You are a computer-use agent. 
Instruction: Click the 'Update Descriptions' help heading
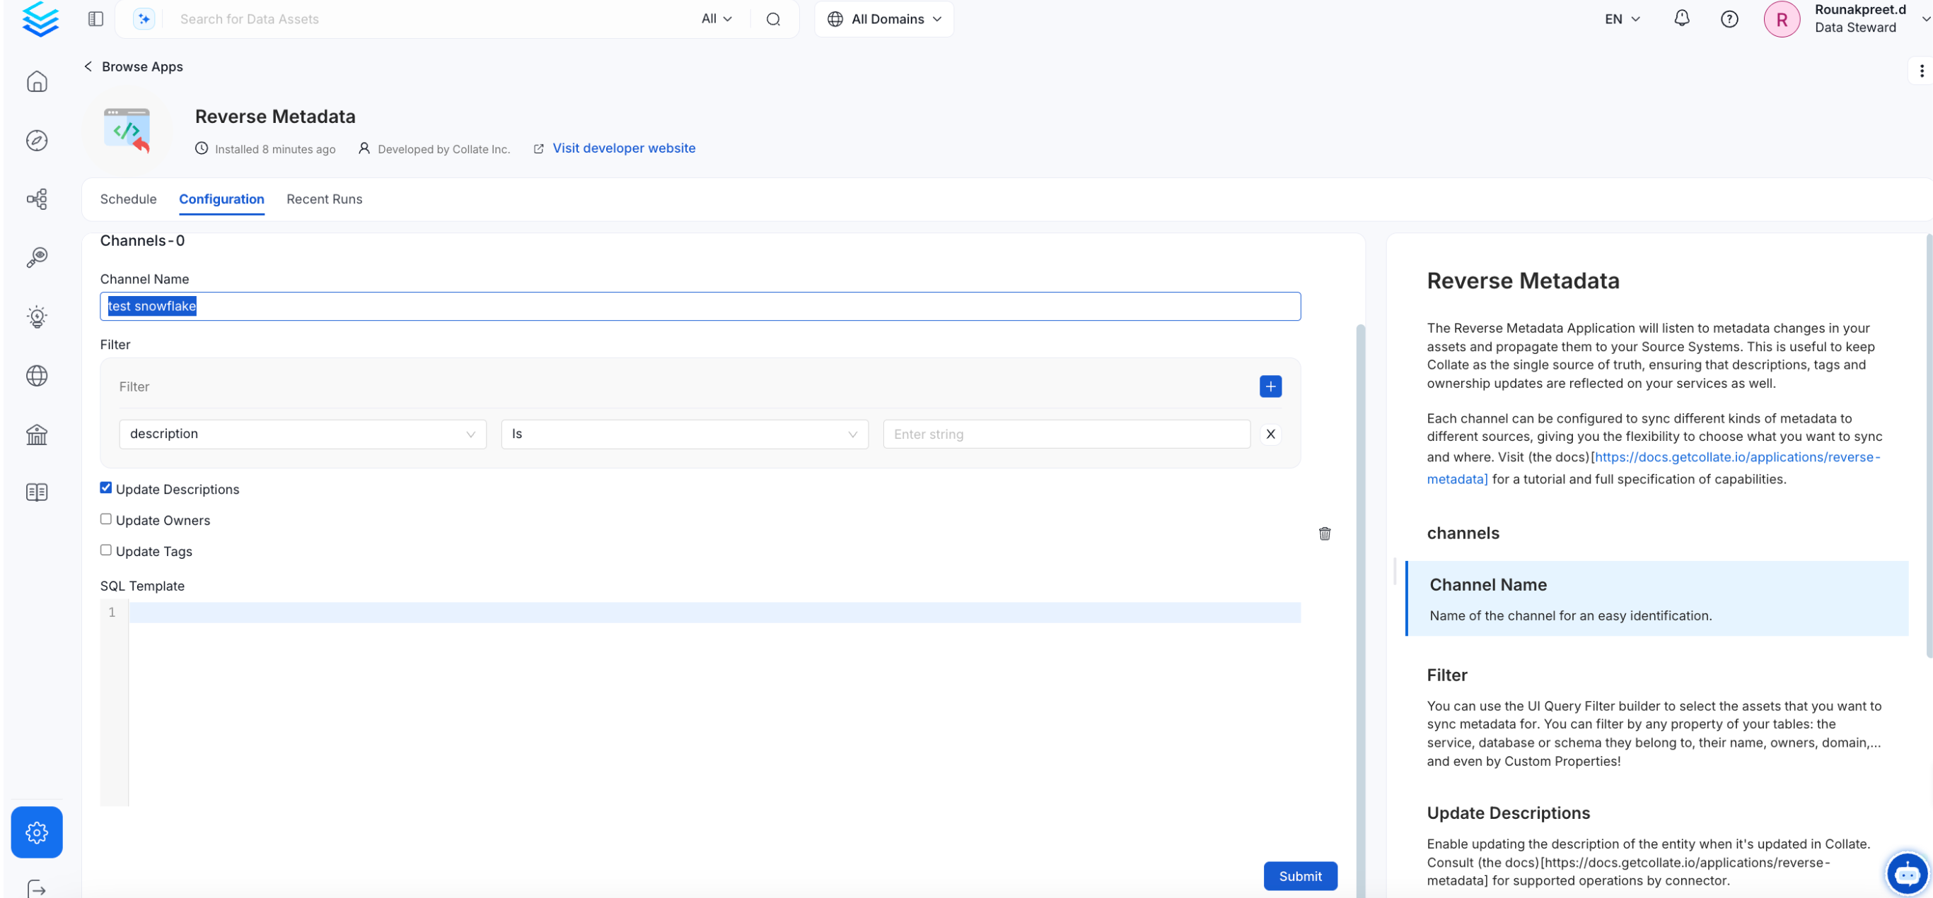tap(1507, 813)
